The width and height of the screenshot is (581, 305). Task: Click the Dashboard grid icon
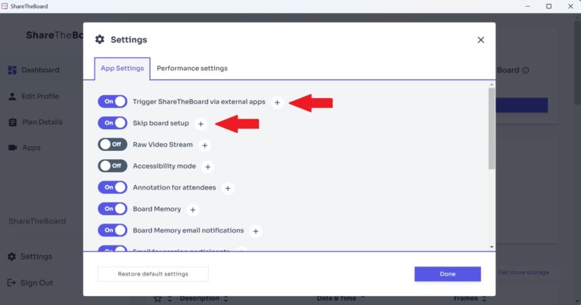point(12,70)
